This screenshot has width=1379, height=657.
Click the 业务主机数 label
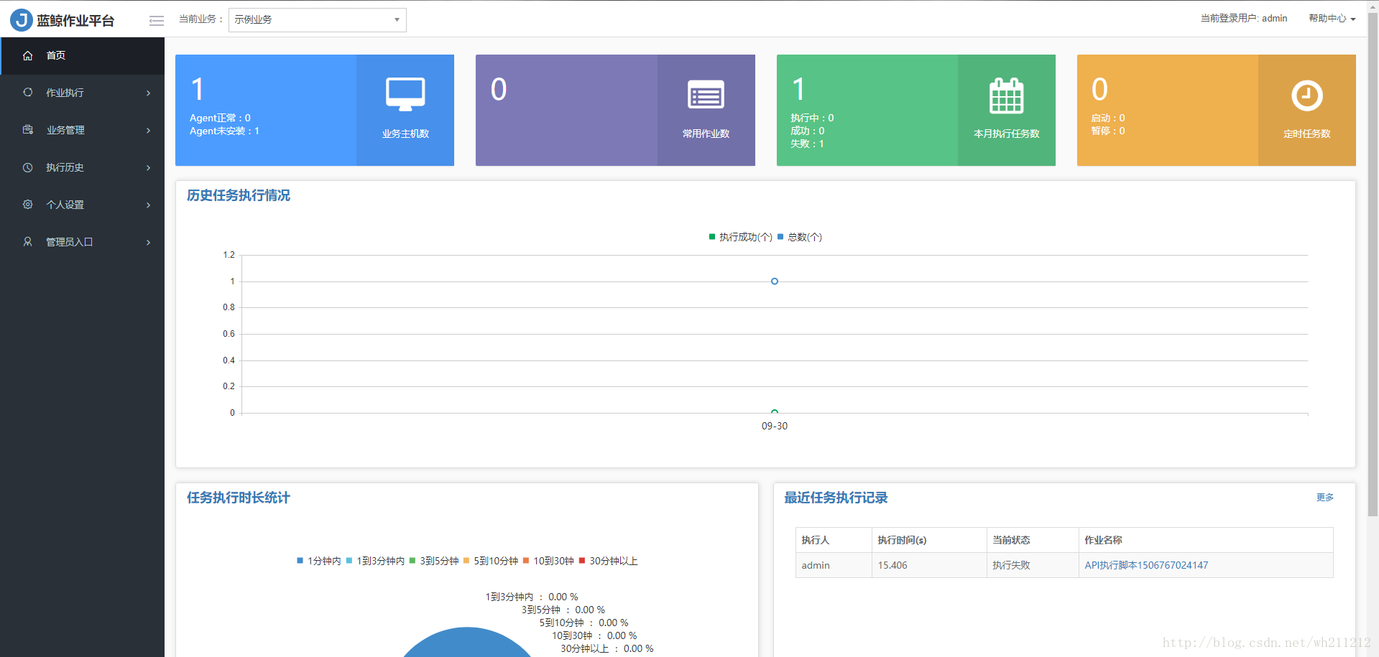pyautogui.click(x=405, y=134)
